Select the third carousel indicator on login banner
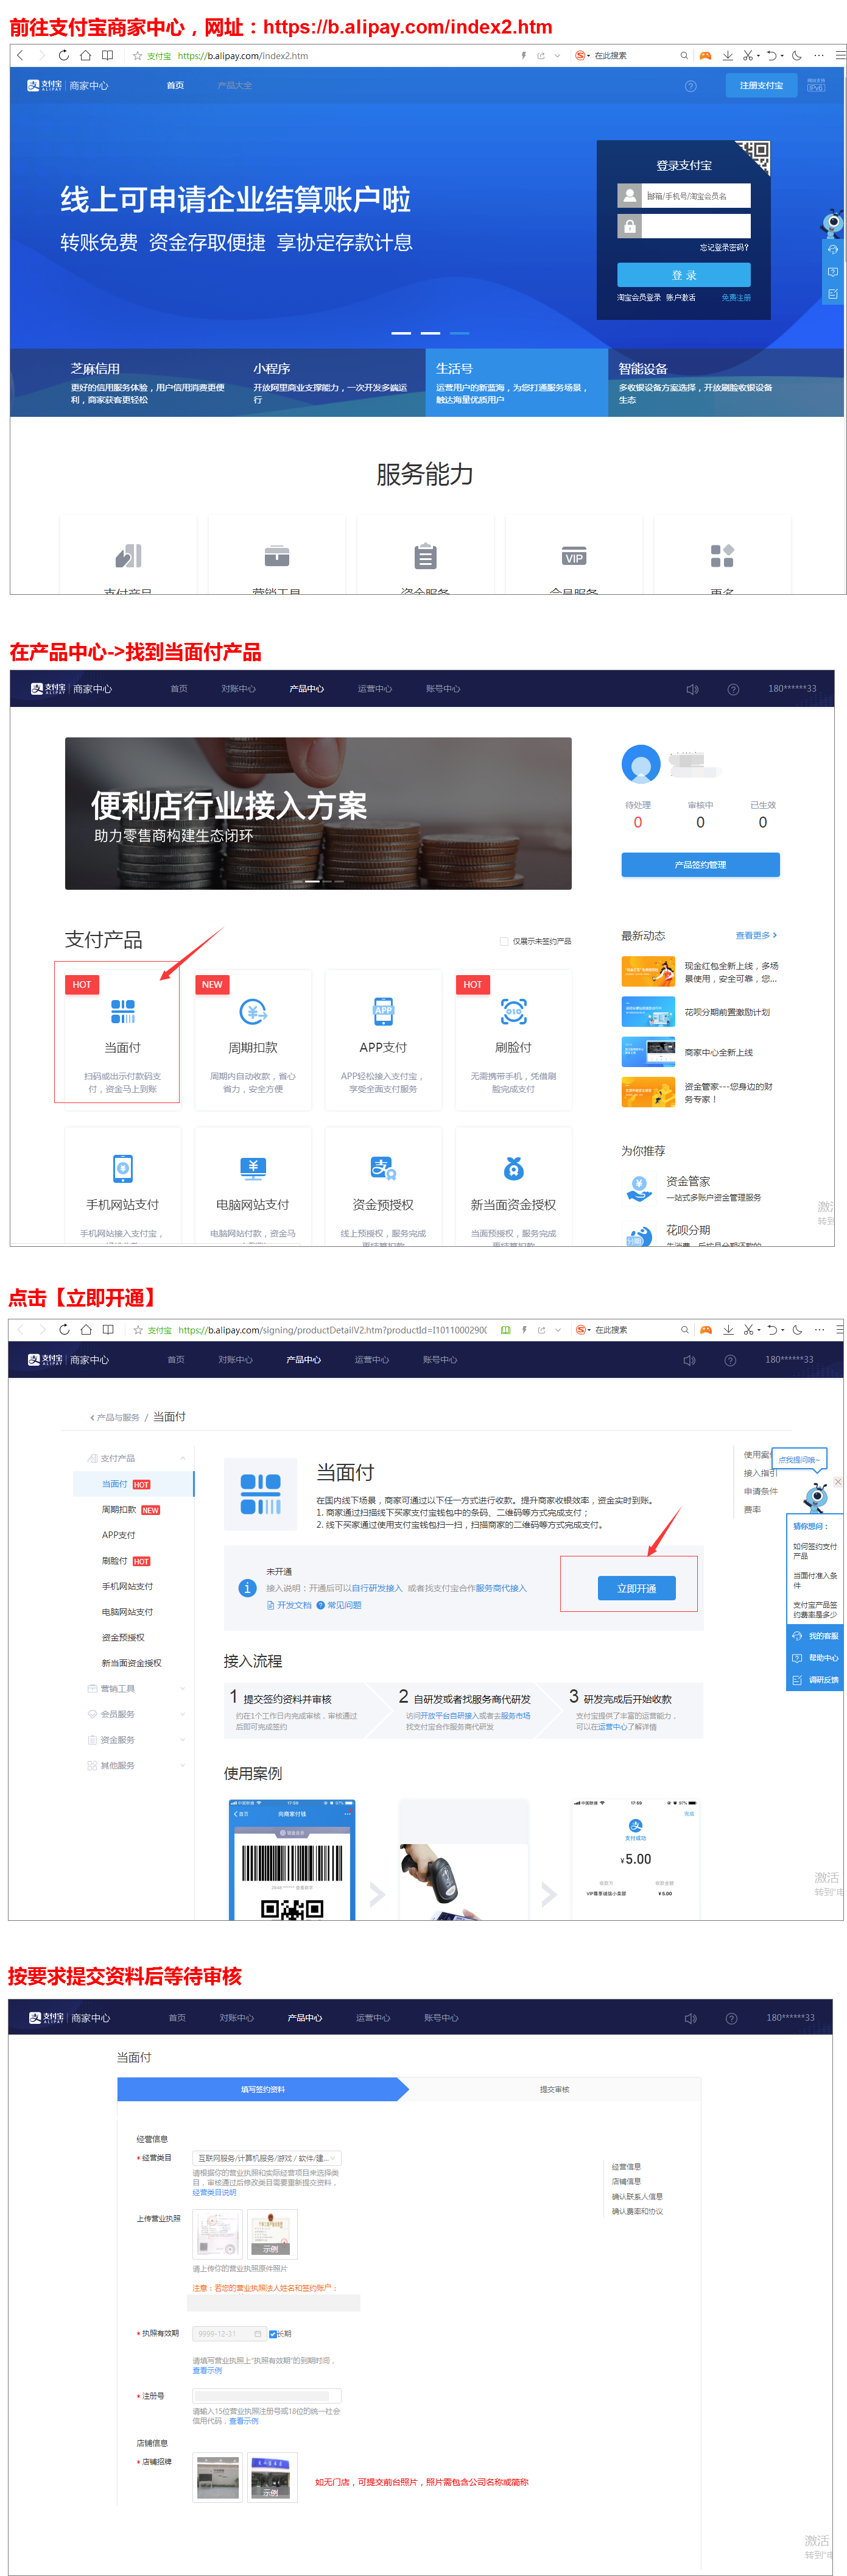 (x=460, y=333)
